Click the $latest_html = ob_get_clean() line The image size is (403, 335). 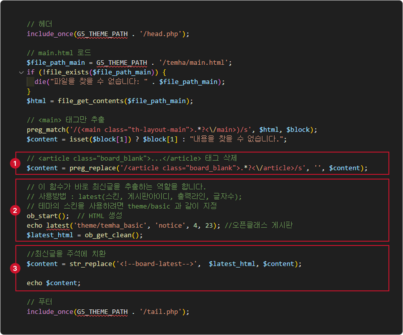pos(85,235)
